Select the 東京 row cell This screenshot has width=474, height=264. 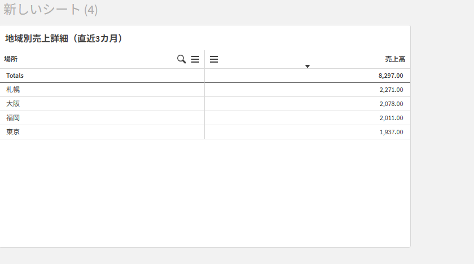point(13,132)
